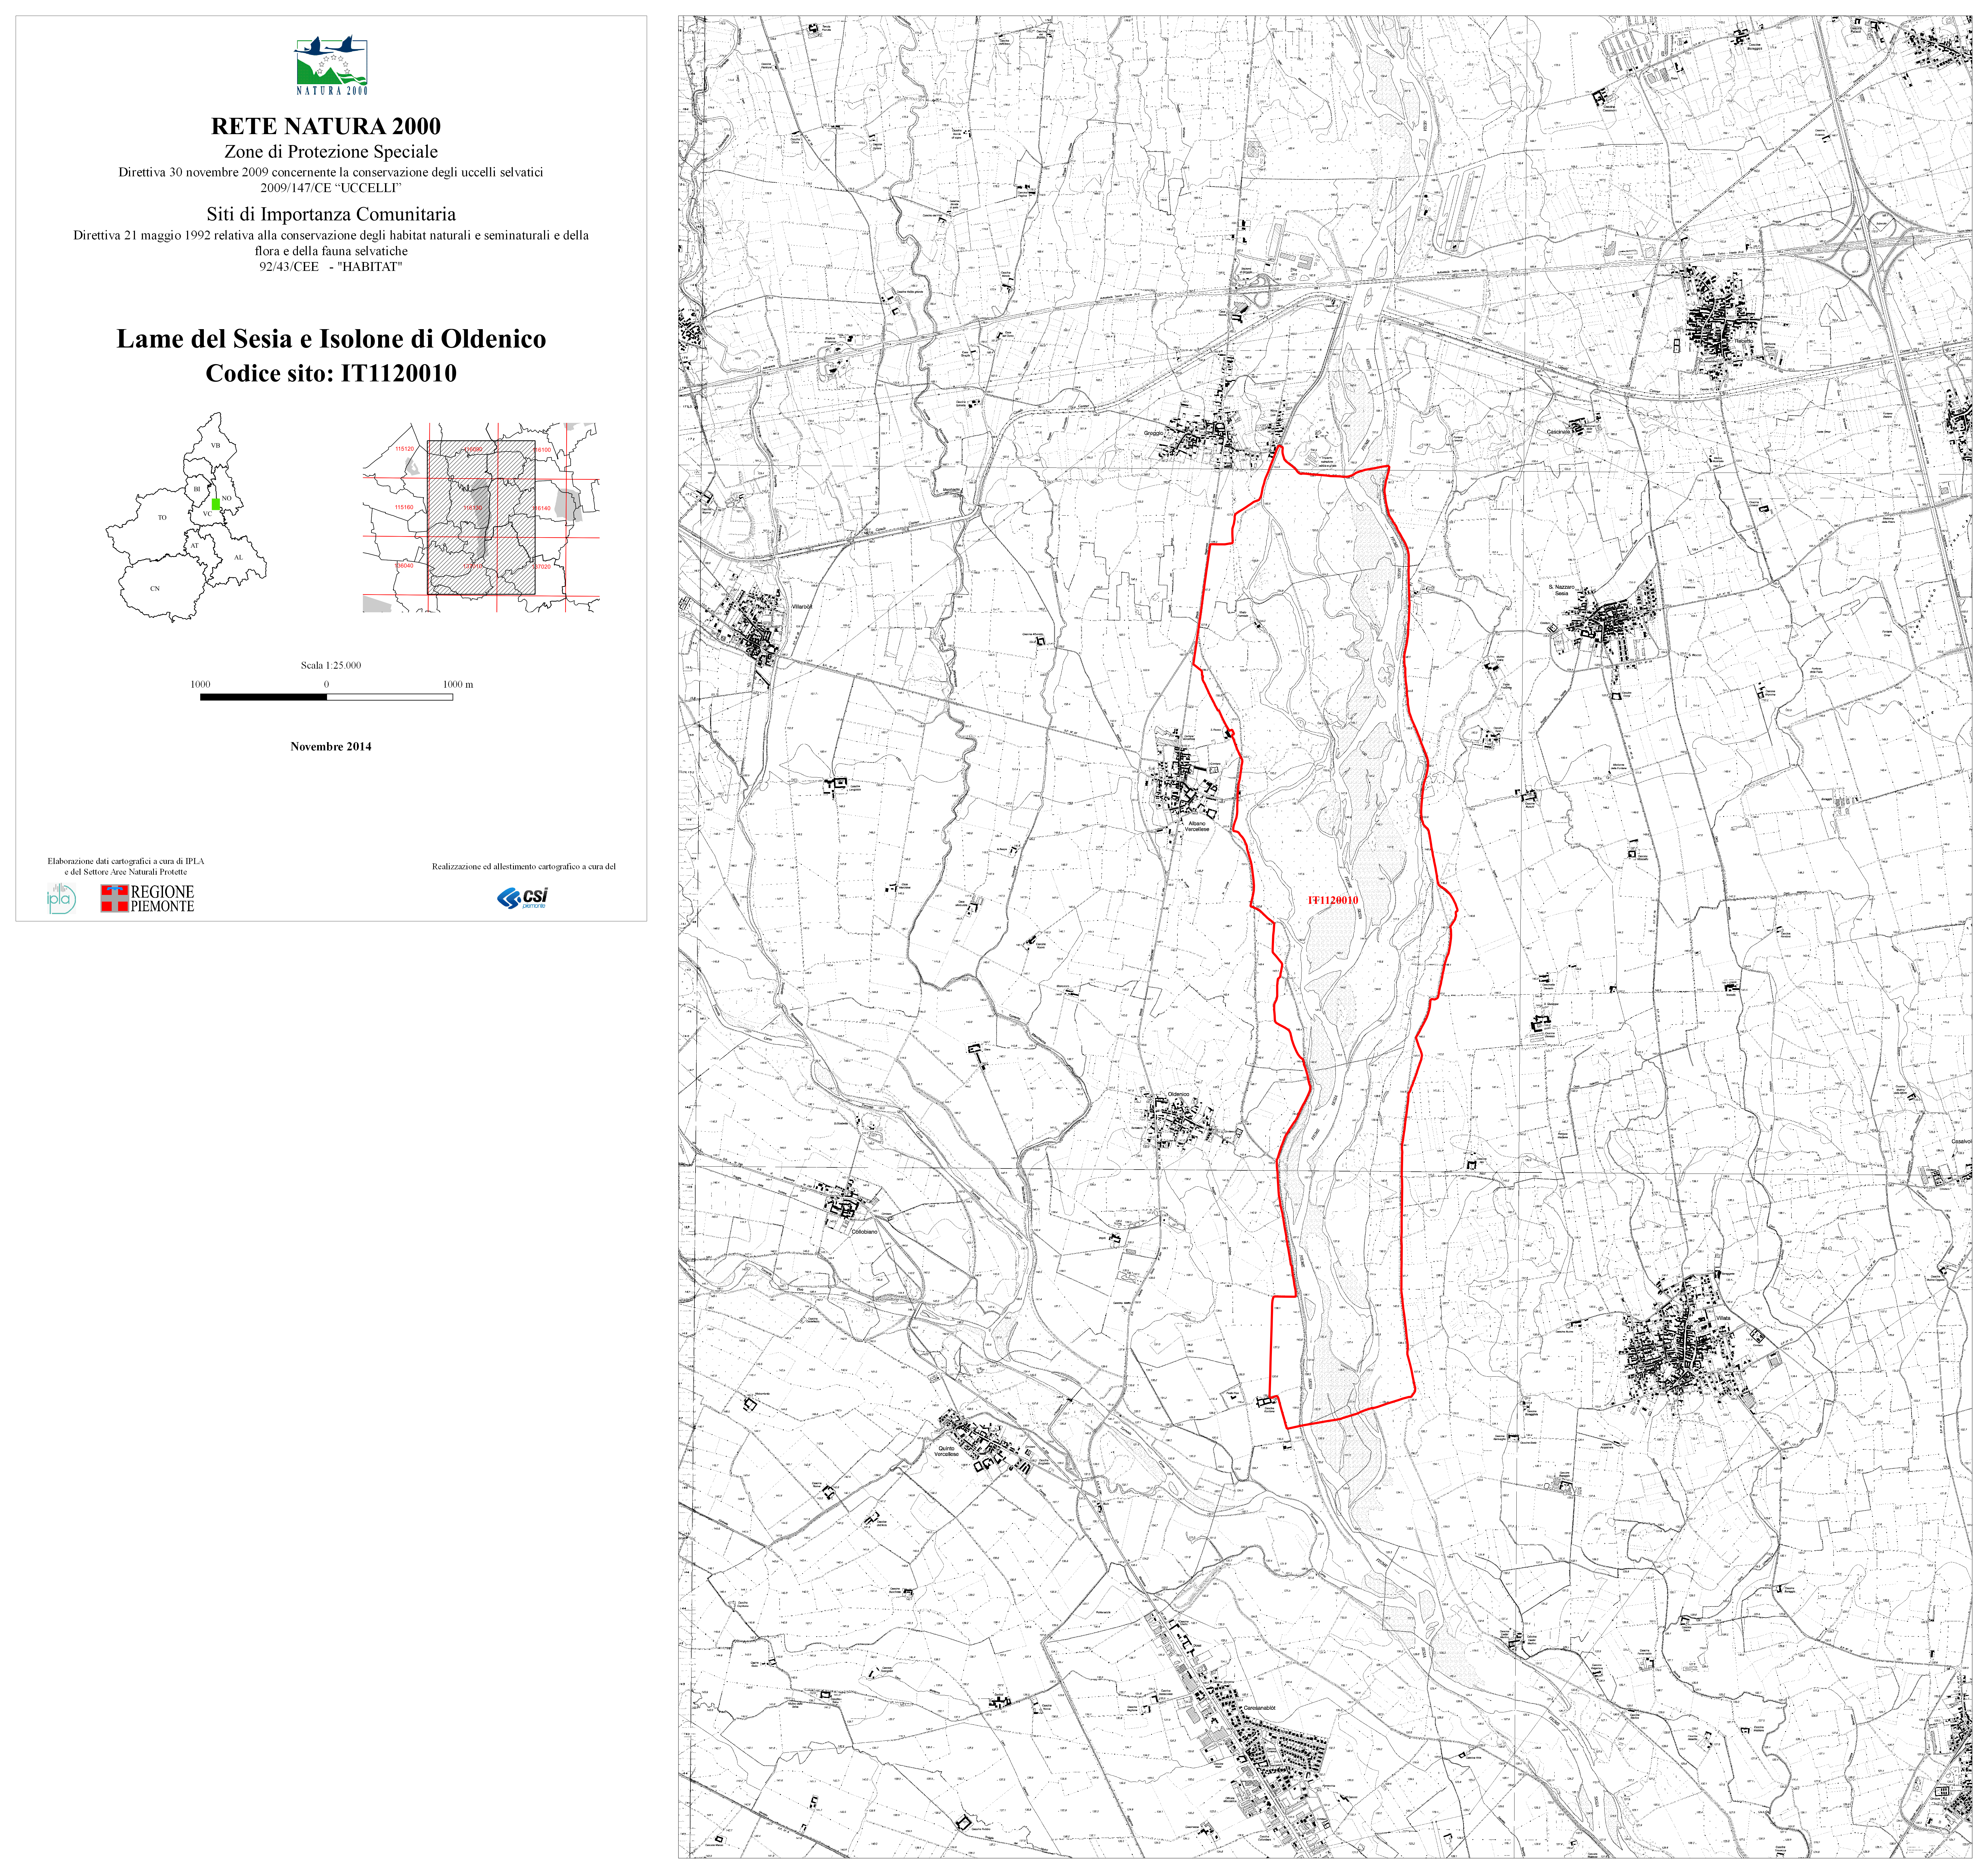Click the Regione Piemonte logo
This screenshot has width=1988, height=1874.
click(x=147, y=898)
